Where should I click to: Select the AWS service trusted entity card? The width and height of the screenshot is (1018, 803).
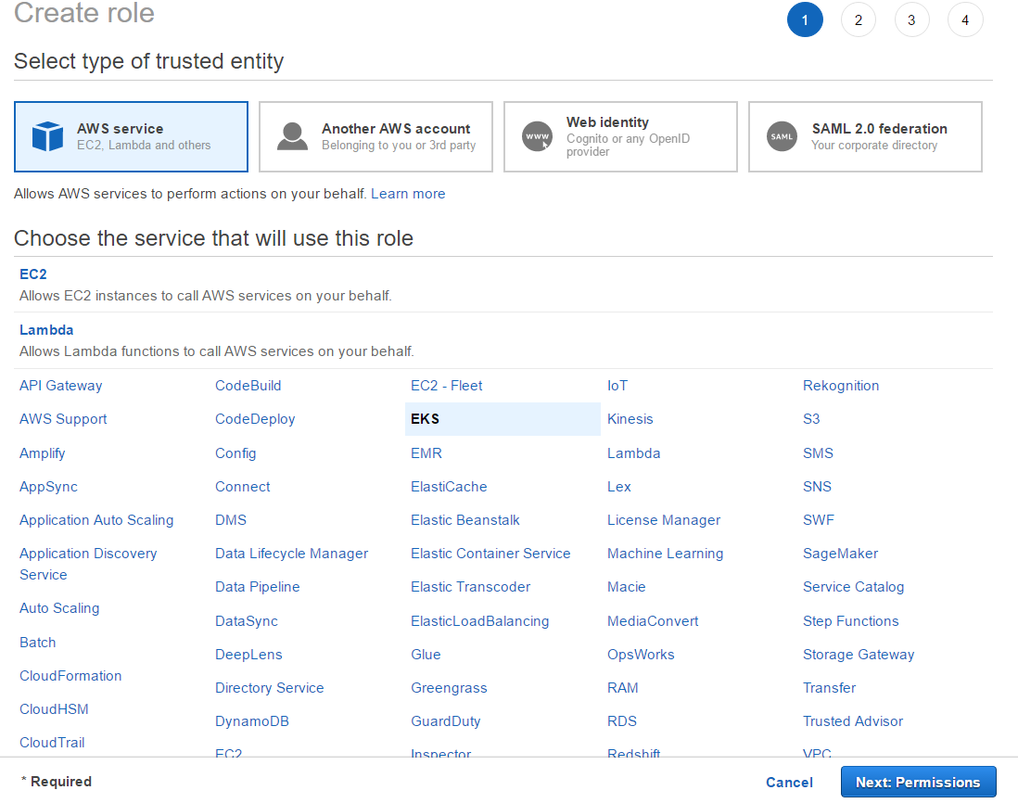coord(131,136)
